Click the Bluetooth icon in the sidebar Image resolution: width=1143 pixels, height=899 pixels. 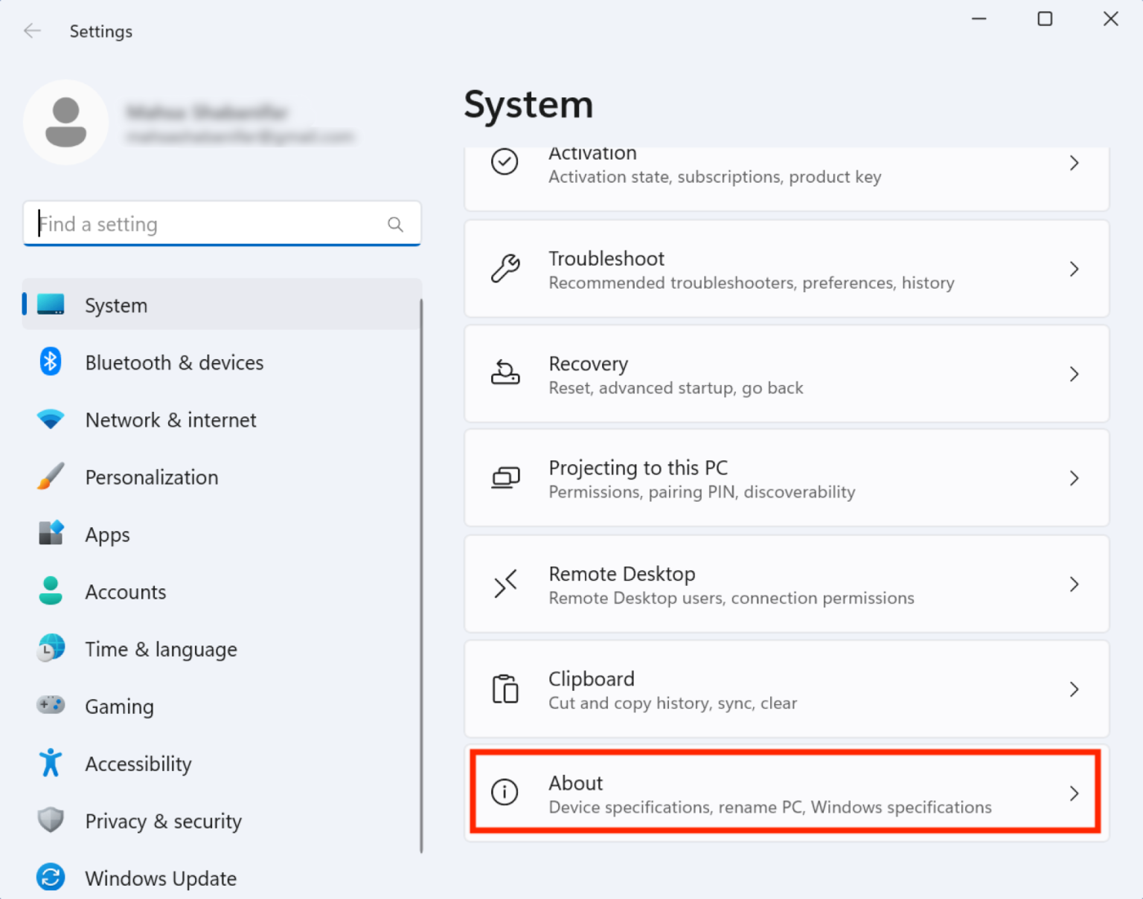point(50,361)
